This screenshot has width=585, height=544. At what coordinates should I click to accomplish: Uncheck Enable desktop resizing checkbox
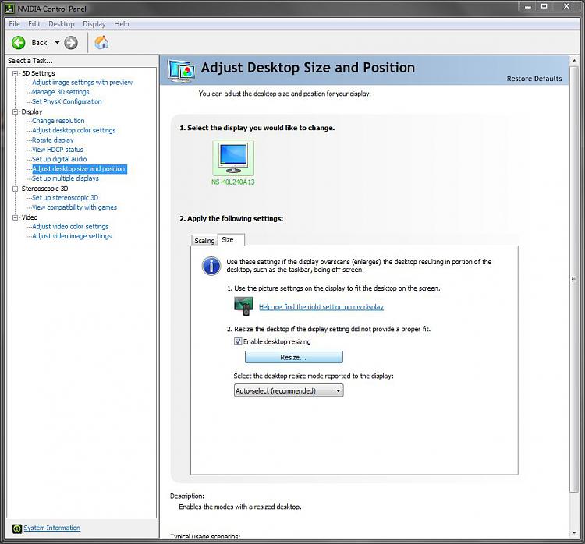(x=238, y=341)
